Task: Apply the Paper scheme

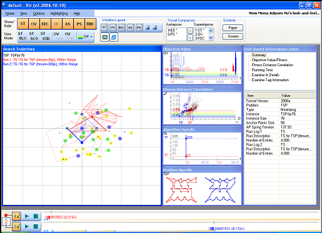Action: [233, 28]
